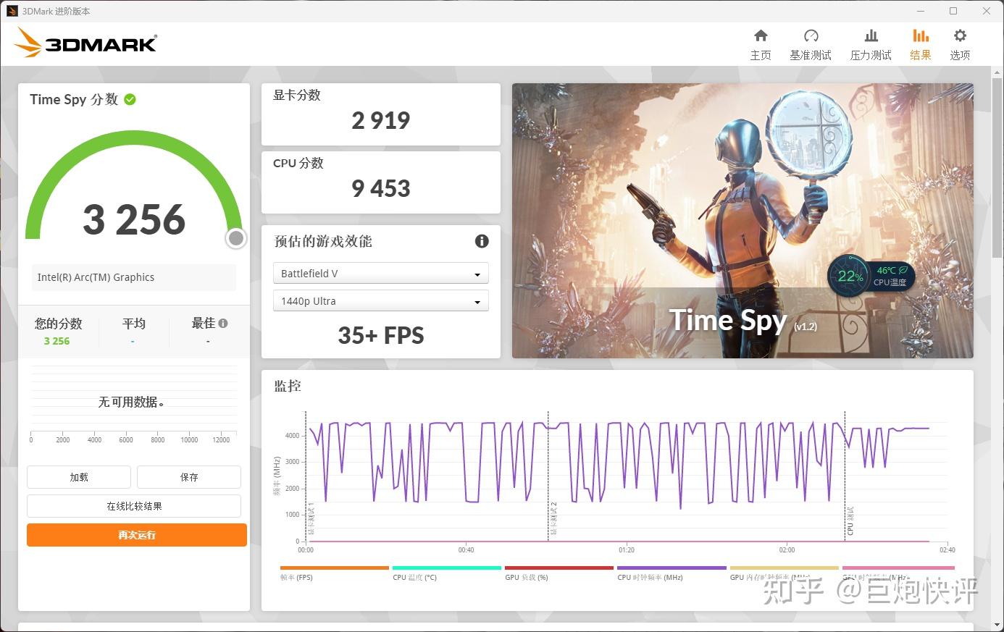This screenshot has height=632, width=1004.
Task: Click the CPU温度 46°C overlay widget
Action: (x=871, y=276)
